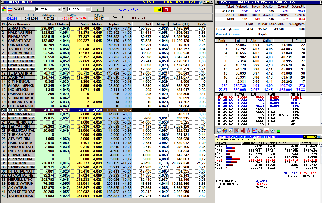Expand the end date dropdown arrow

click(88, 9)
